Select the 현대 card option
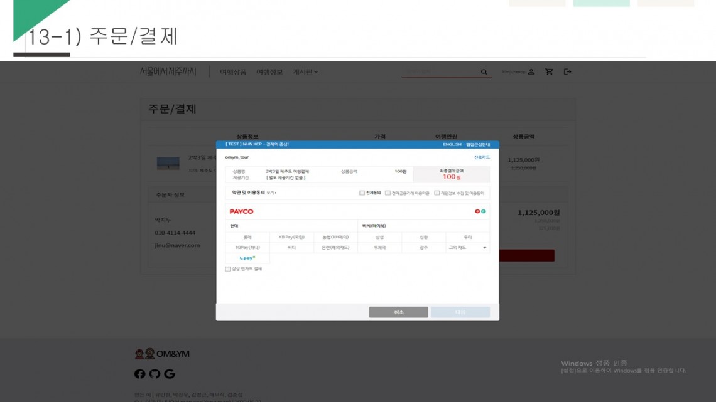This screenshot has height=402, width=716. (x=291, y=226)
